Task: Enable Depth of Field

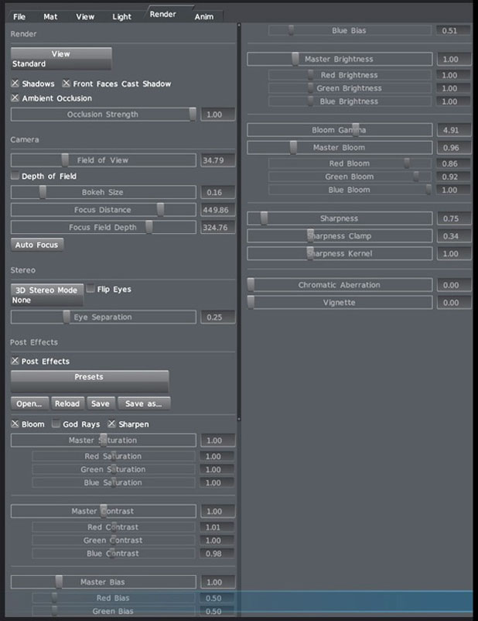Action: tap(15, 177)
